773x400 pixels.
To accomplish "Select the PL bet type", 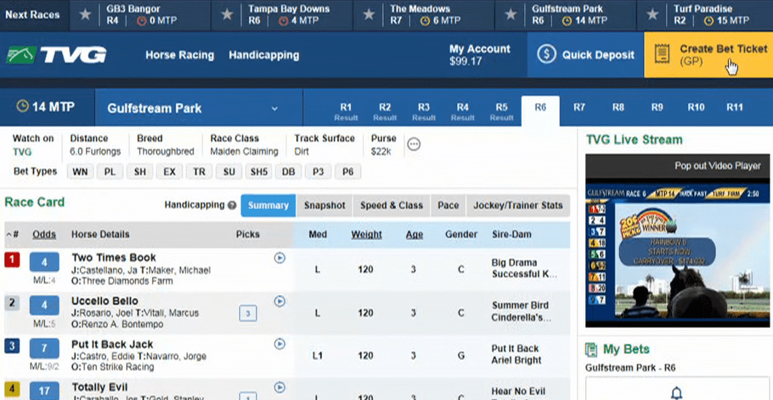I will [x=110, y=172].
